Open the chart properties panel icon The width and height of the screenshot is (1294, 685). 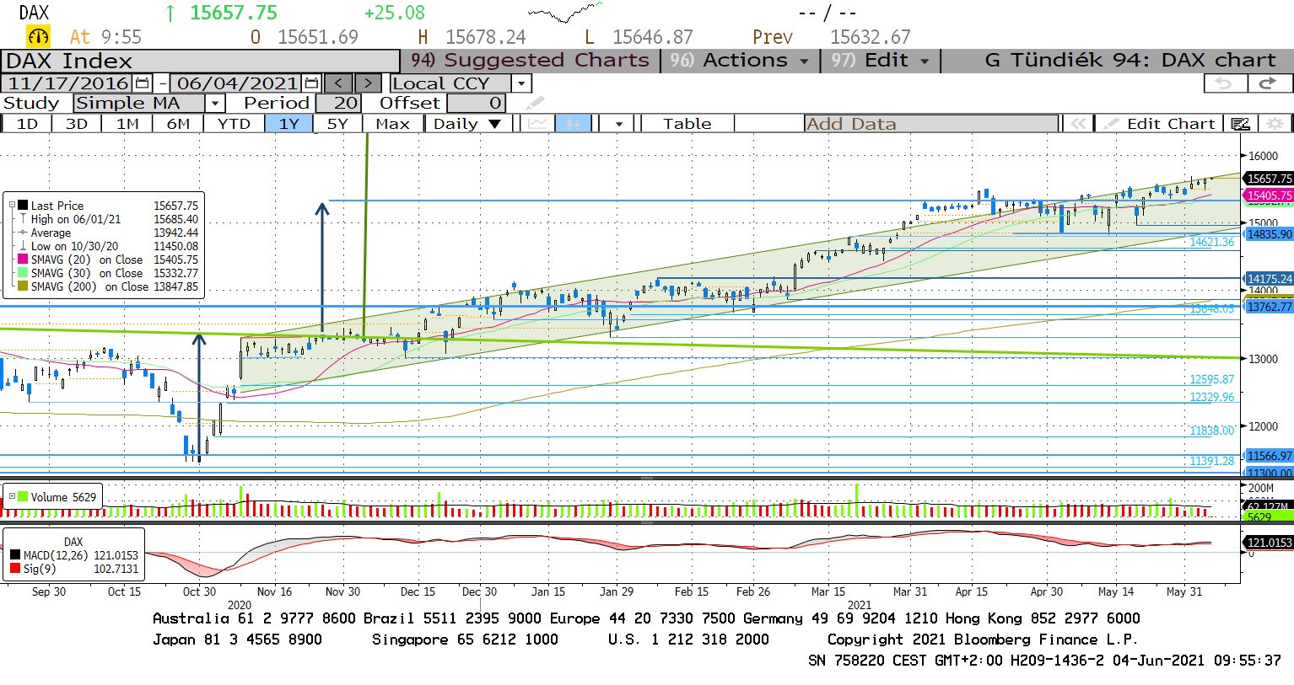(1240, 124)
